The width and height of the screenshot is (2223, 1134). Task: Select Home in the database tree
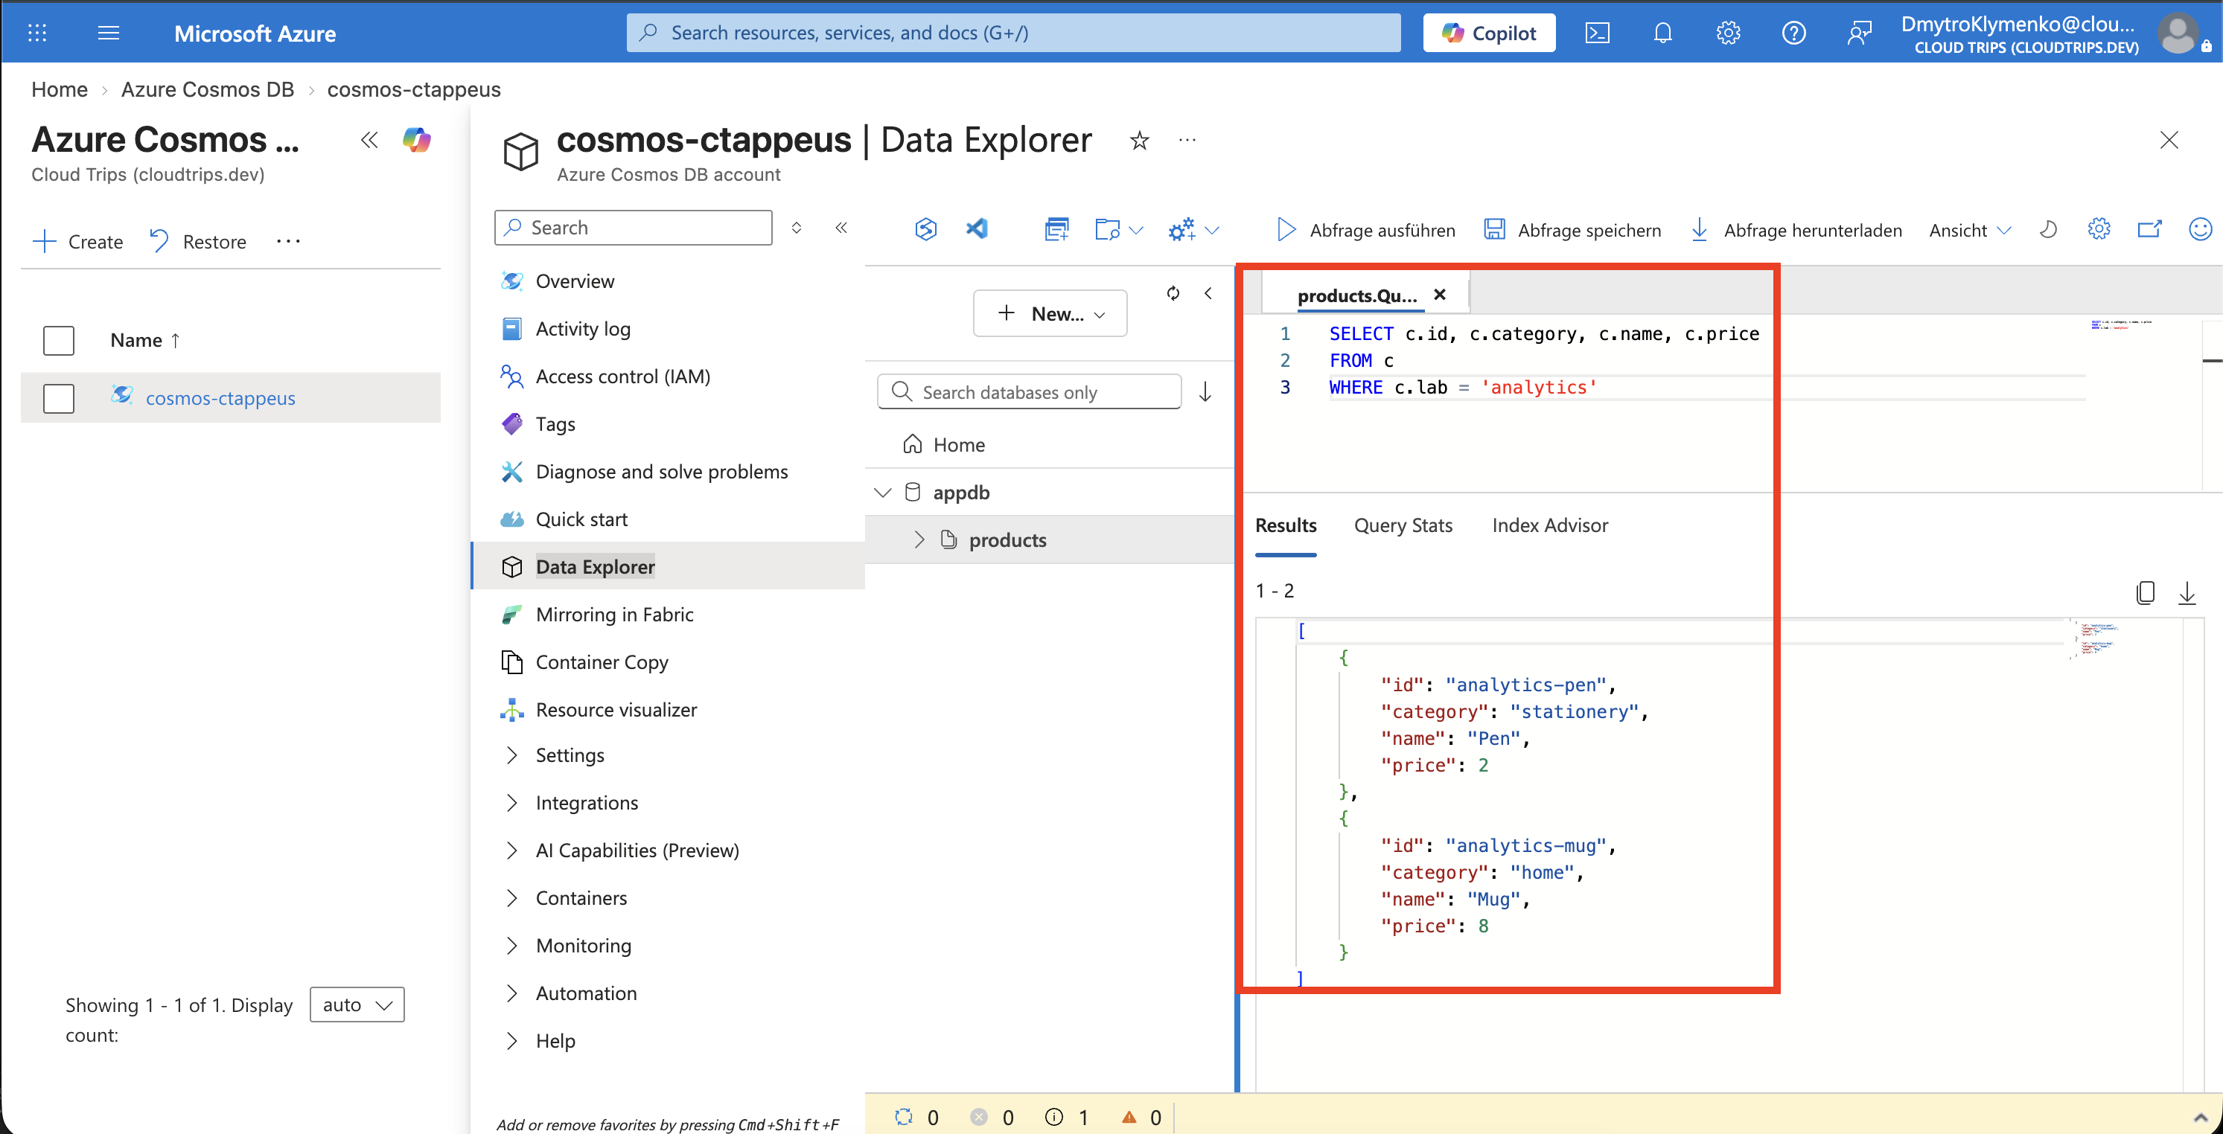click(959, 444)
